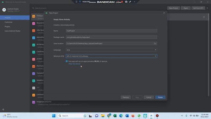Click the Name input field
The height and width of the screenshot is (119, 211).
coord(111,31)
